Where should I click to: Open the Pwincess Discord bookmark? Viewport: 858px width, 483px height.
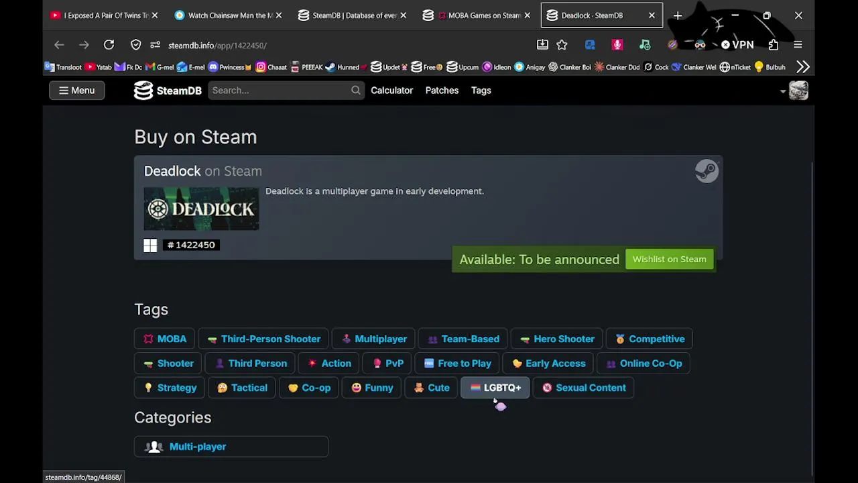pyautogui.click(x=230, y=67)
